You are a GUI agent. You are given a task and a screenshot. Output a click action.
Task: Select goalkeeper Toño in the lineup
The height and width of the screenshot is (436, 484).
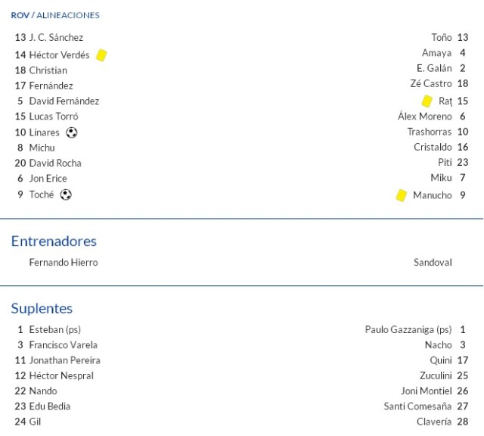(x=441, y=37)
